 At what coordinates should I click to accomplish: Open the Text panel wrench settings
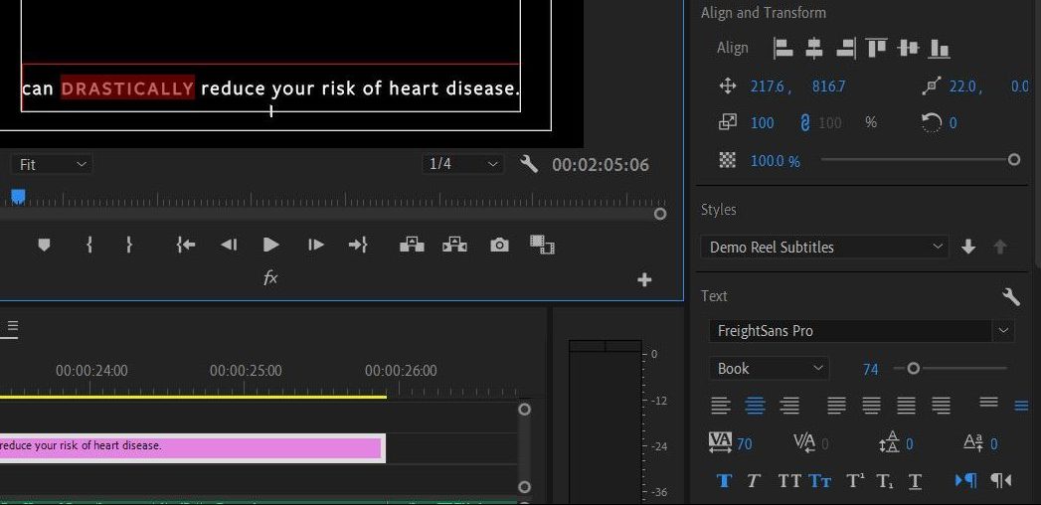(x=1010, y=296)
